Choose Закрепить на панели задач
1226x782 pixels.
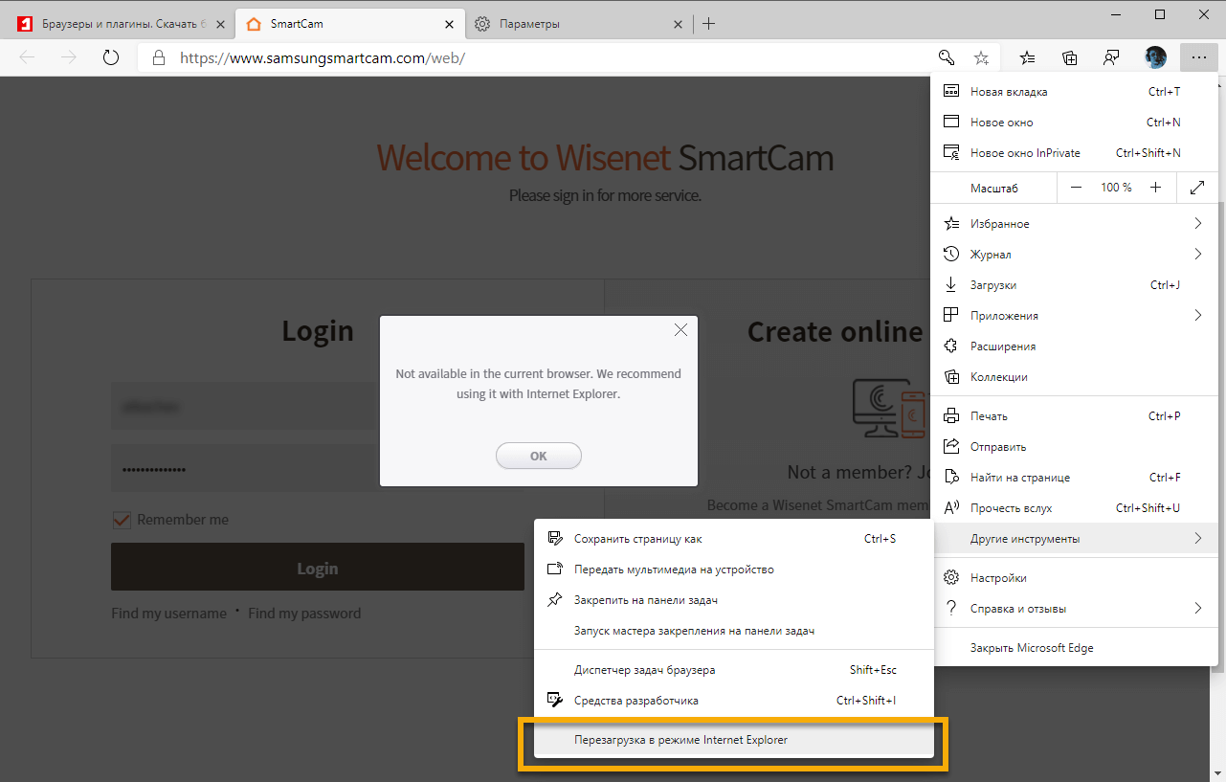click(x=733, y=600)
